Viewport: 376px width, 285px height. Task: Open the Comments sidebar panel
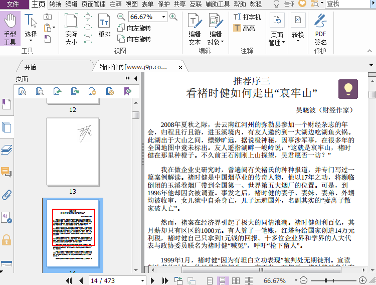[7, 172]
